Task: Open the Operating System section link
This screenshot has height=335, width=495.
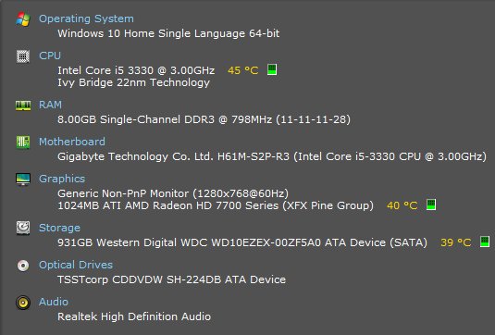Action: tap(86, 19)
